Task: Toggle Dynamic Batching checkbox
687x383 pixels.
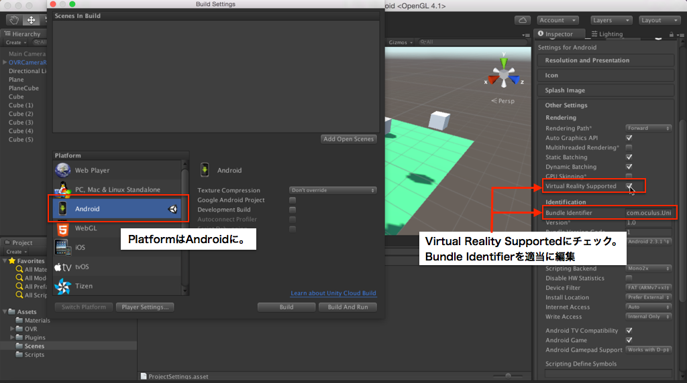Action: pos(629,167)
